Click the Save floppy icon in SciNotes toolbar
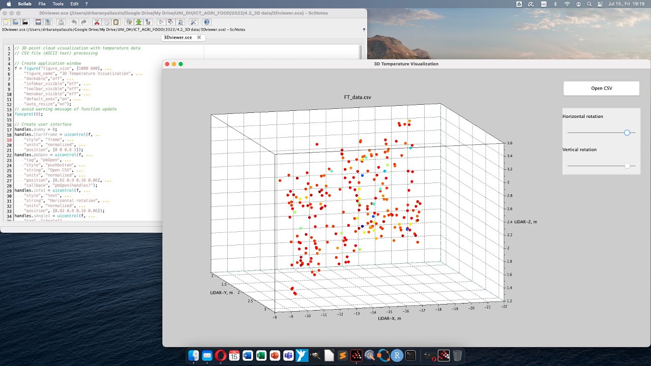 38,22
